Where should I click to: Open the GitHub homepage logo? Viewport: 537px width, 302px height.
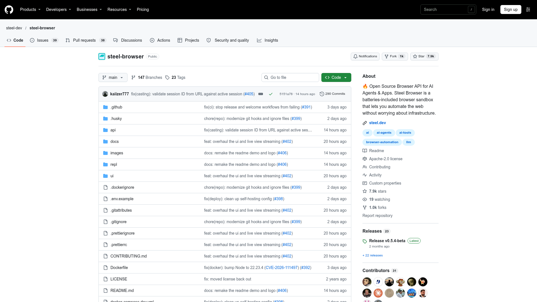point(9,10)
